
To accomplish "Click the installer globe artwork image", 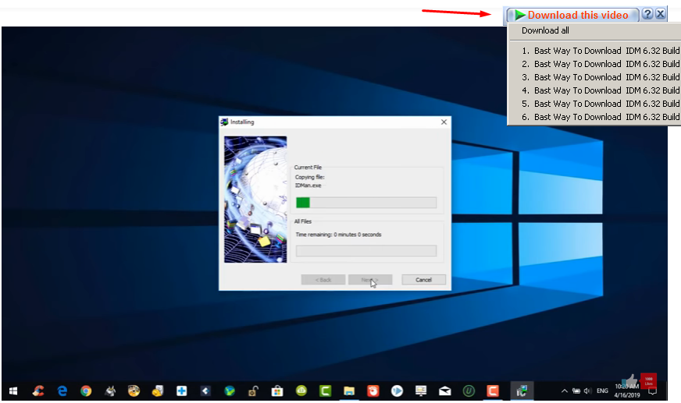I will (x=255, y=200).
